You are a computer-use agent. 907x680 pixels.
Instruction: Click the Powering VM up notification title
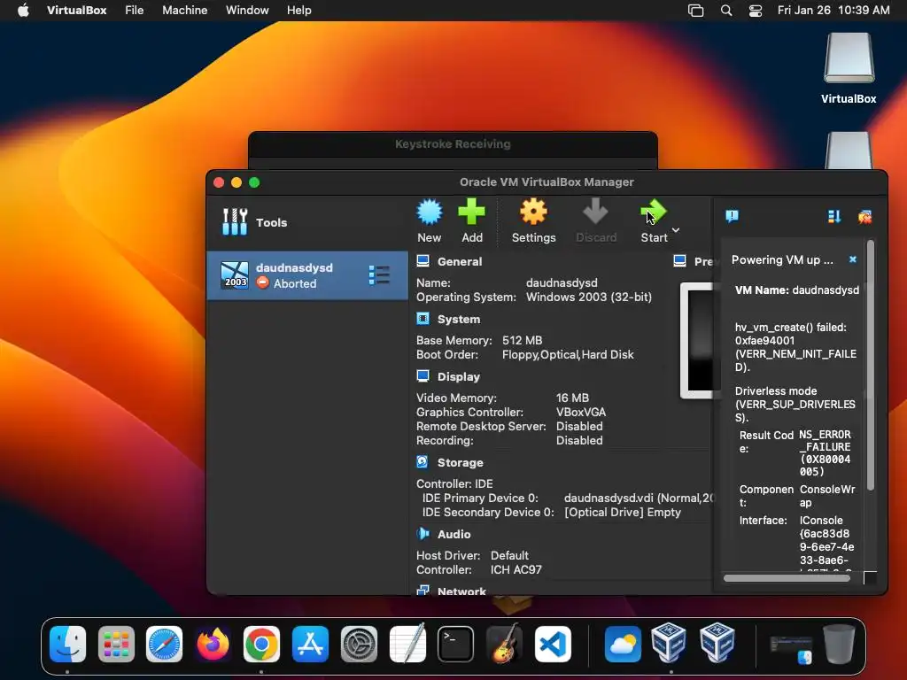pyautogui.click(x=782, y=260)
